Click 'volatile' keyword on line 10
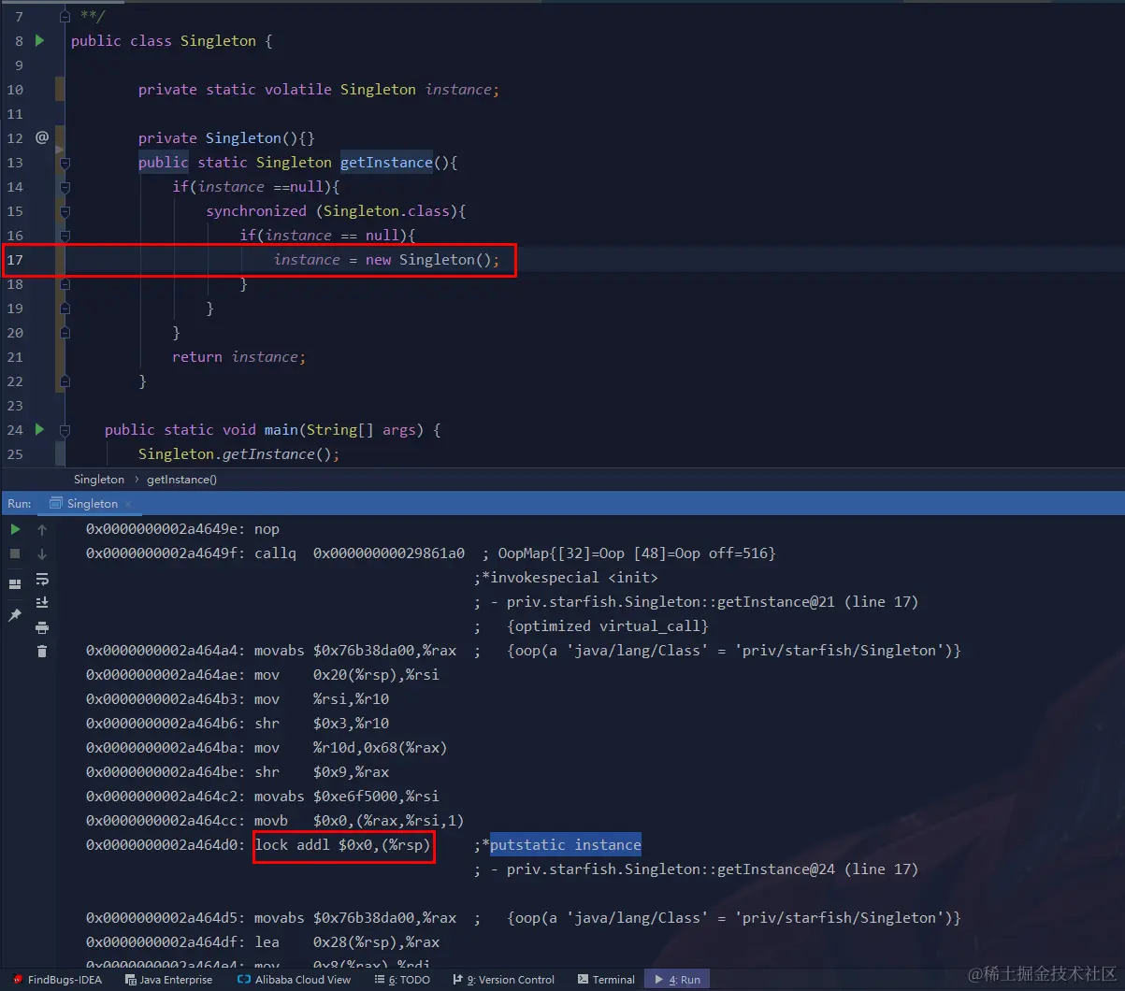This screenshot has height=991, width=1125. 298,90
